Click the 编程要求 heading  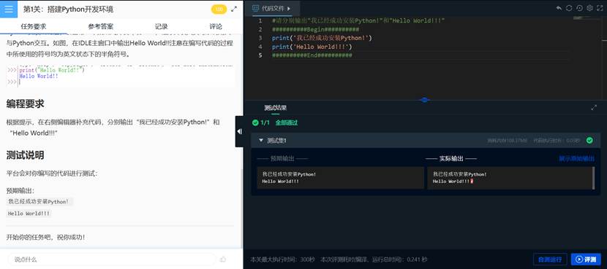(25, 104)
